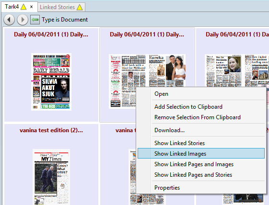Image resolution: width=269 pixels, height=205 pixels.
Task: Open Properties from the context menu
Action: click(x=201, y=188)
